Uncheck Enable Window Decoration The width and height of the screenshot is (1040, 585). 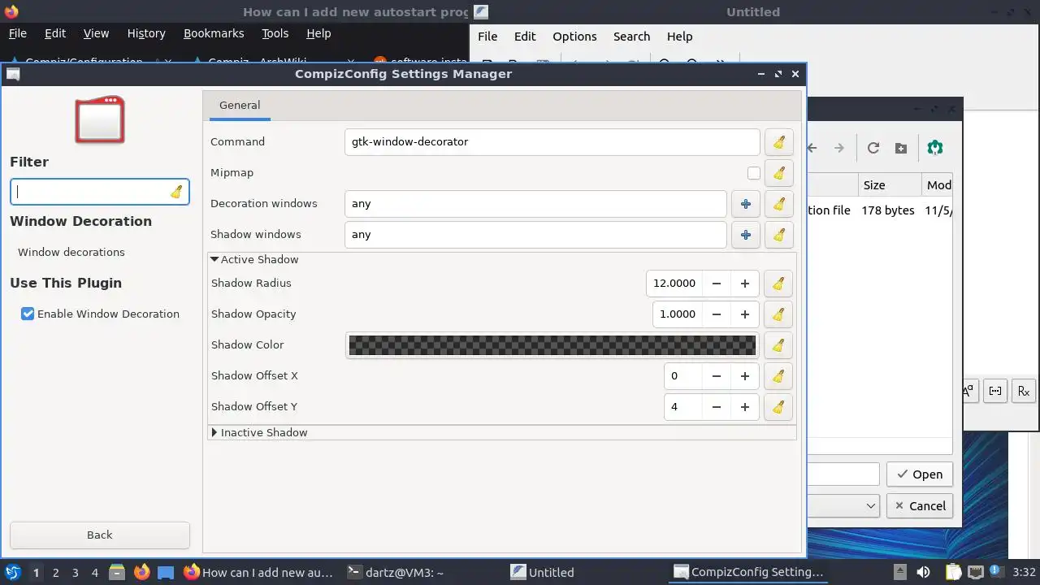coord(28,314)
